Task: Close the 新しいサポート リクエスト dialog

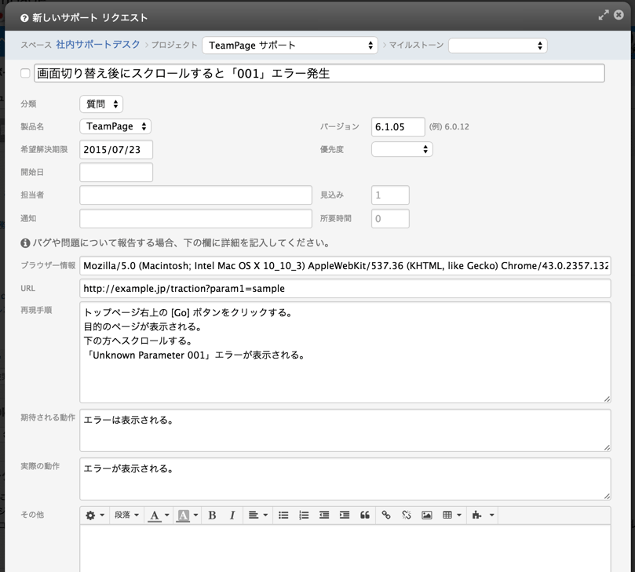Action: pos(619,15)
